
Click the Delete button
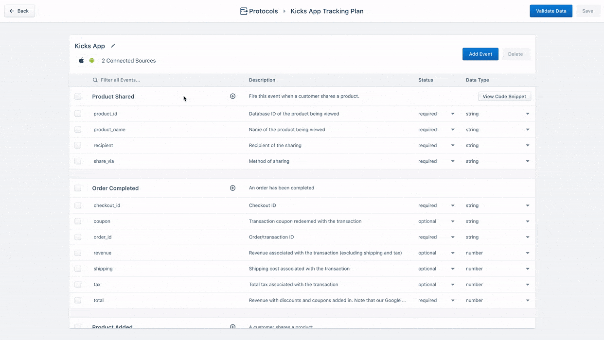tap(515, 54)
